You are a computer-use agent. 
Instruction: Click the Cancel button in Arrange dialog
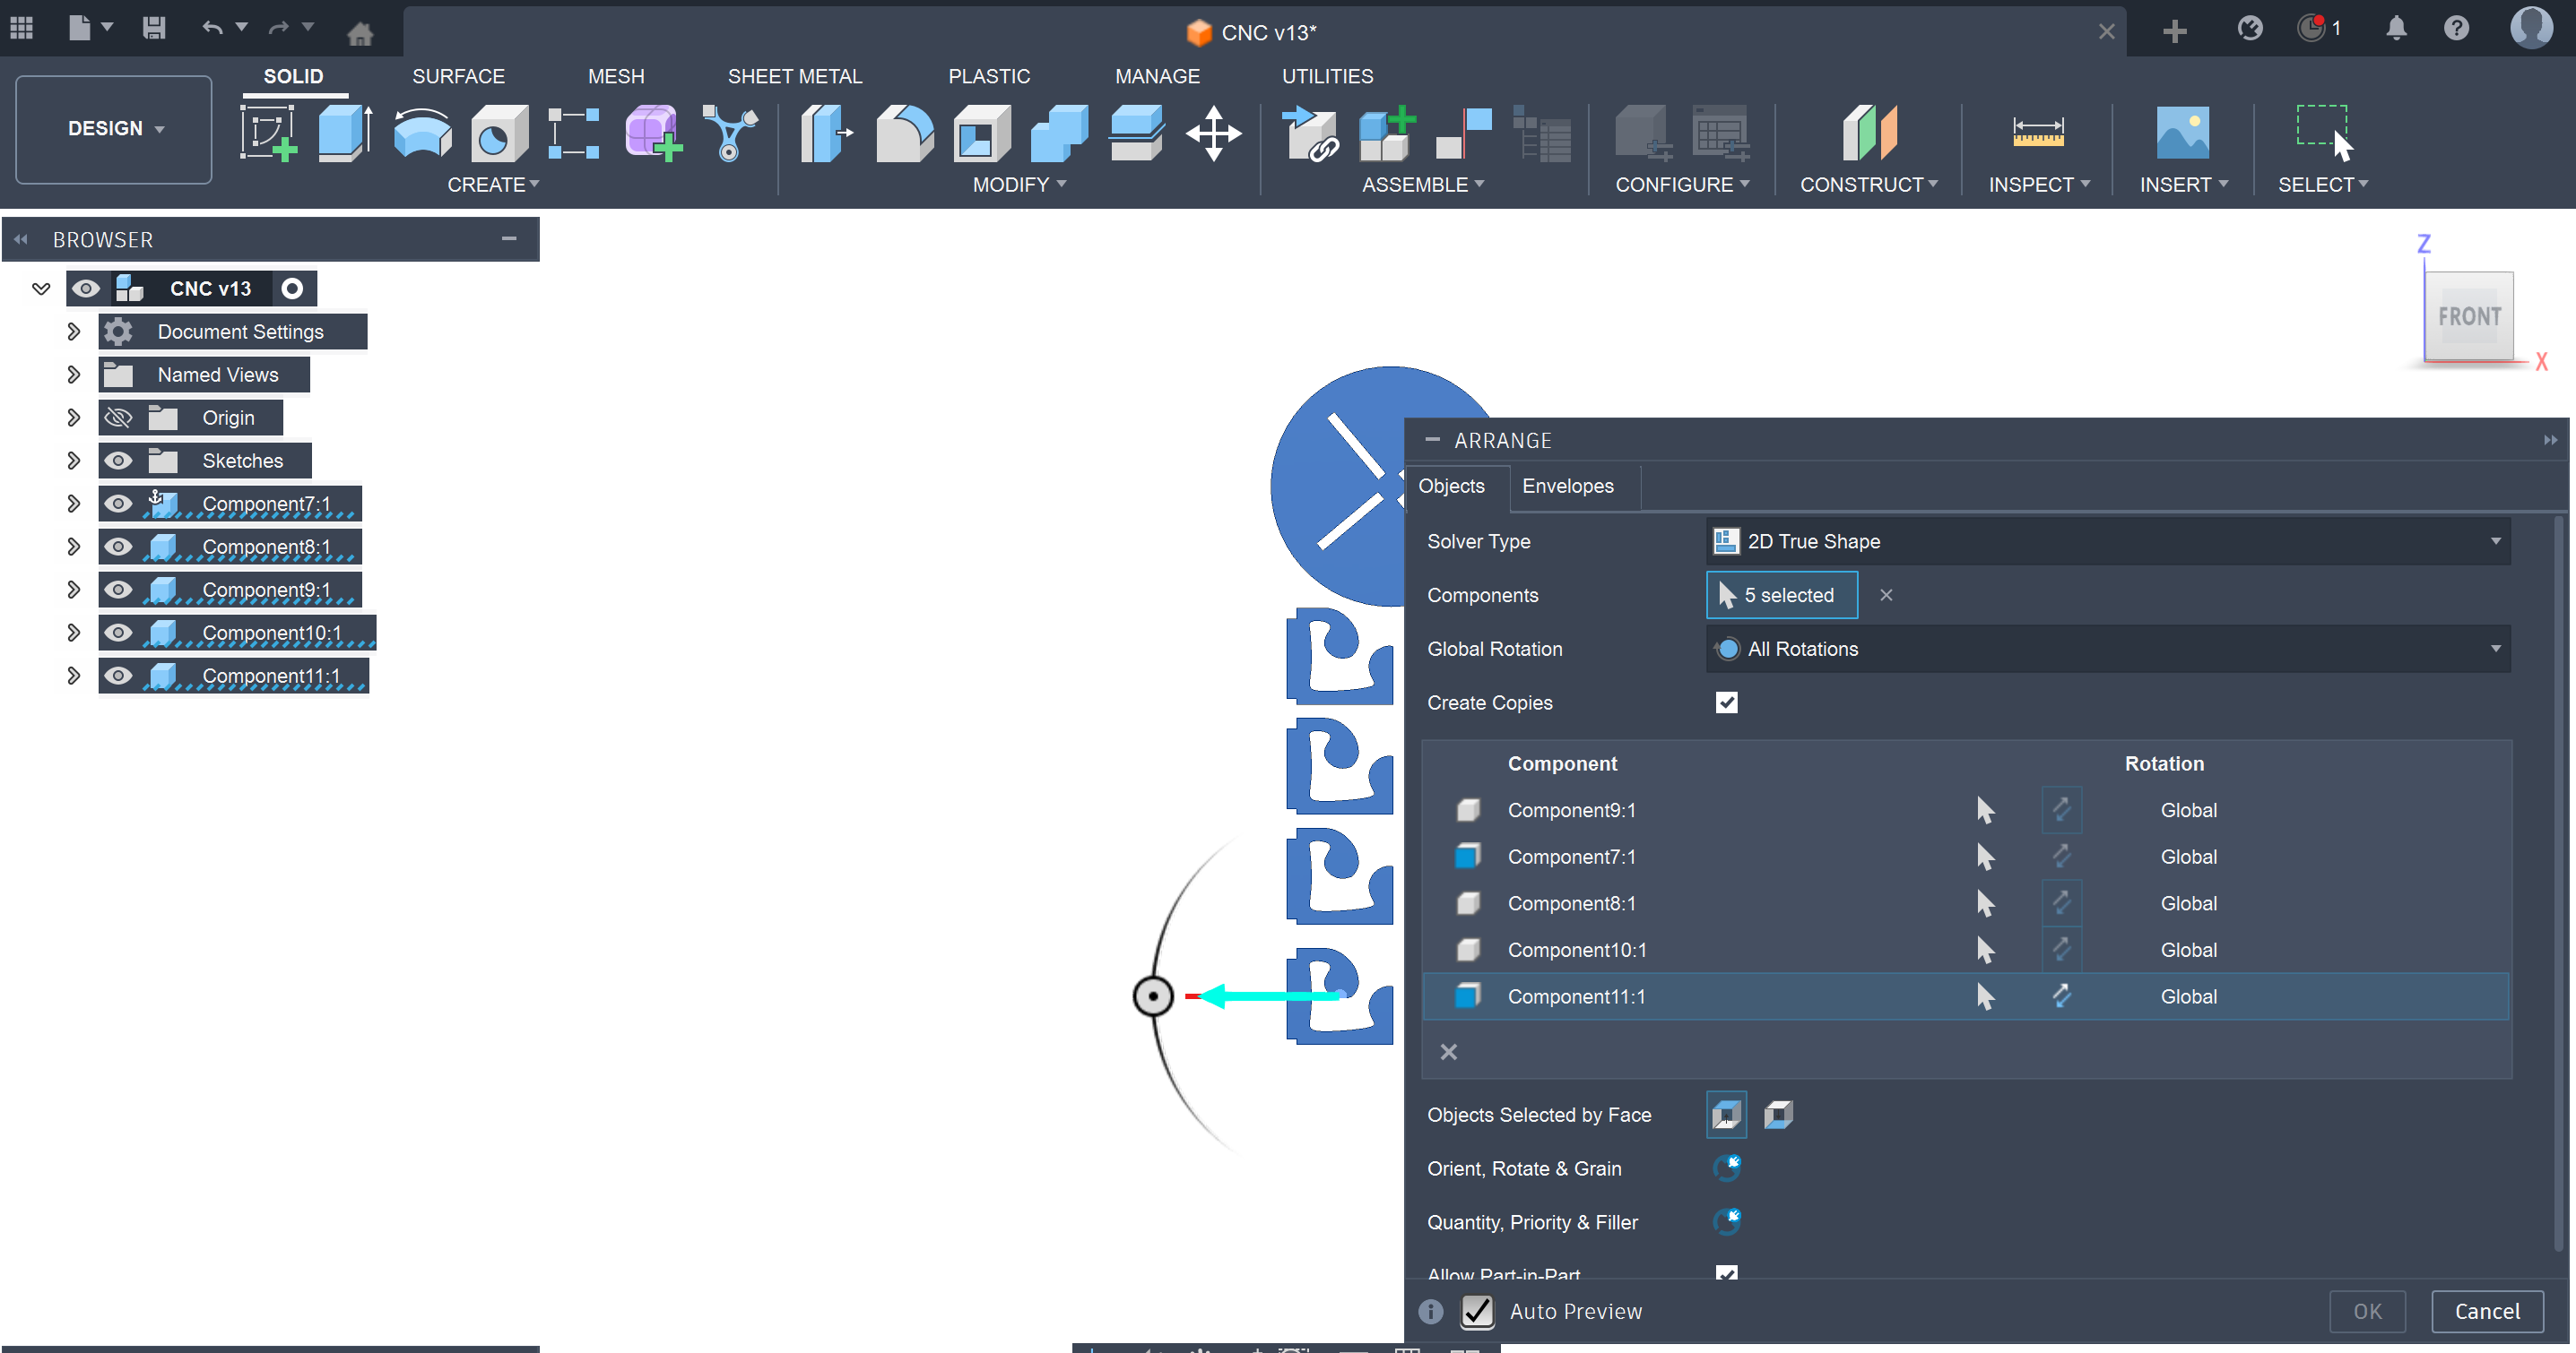(2487, 1311)
